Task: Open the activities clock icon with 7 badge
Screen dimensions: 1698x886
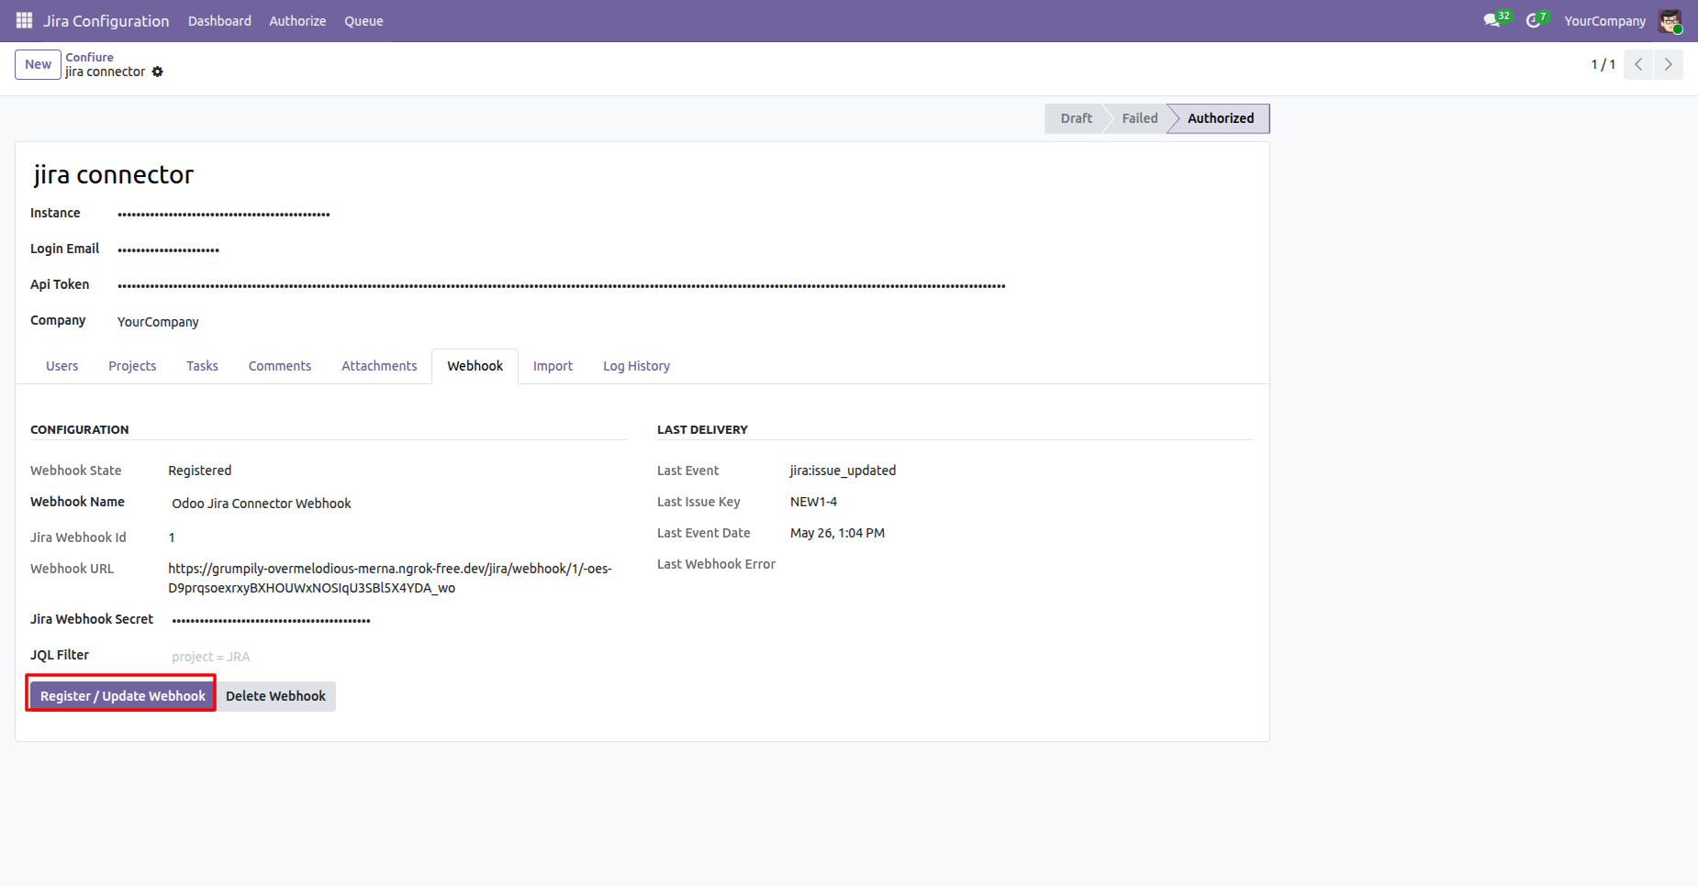Action: click(x=1537, y=20)
